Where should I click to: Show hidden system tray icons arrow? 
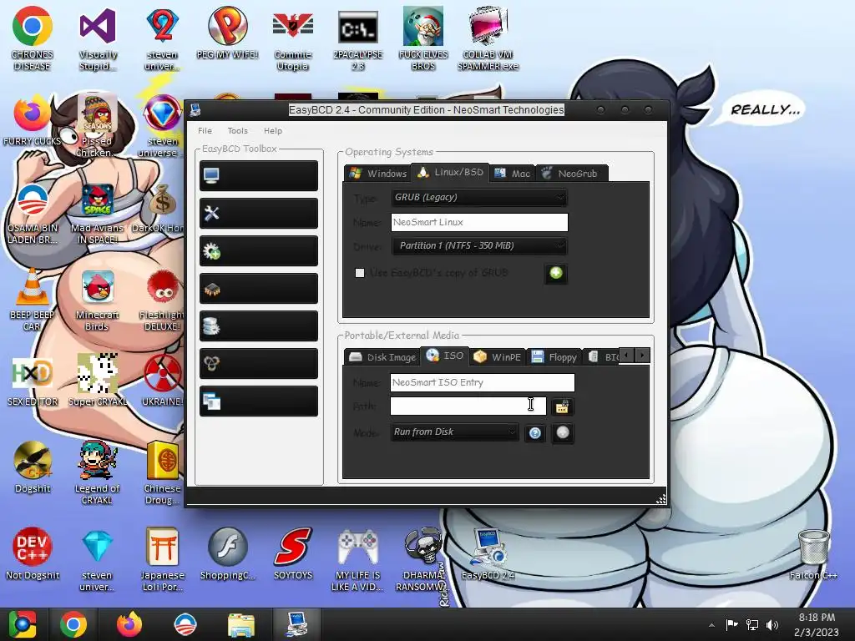711,625
